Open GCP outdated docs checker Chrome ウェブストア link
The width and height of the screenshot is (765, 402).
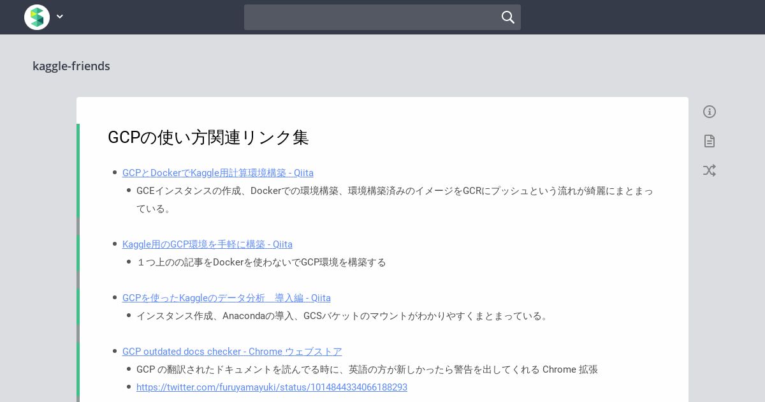[x=232, y=352]
